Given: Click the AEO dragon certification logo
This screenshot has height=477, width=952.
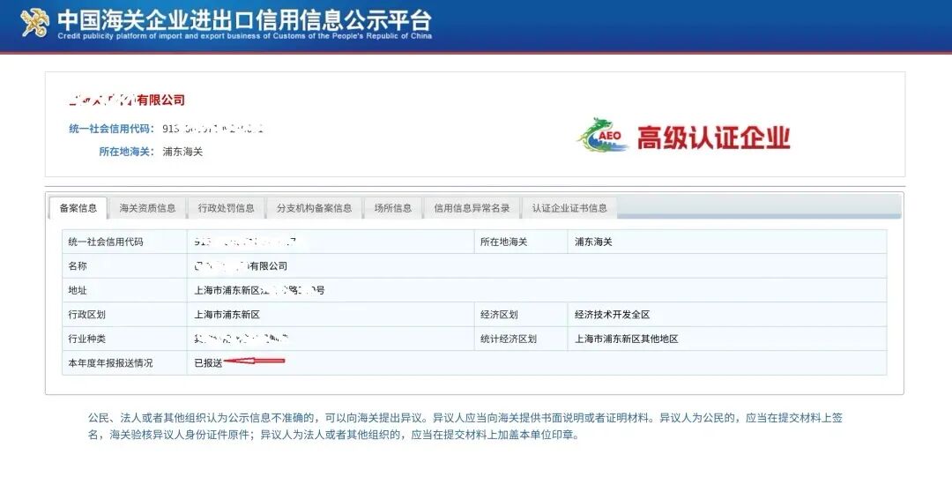Looking at the screenshot, I should (602, 135).
